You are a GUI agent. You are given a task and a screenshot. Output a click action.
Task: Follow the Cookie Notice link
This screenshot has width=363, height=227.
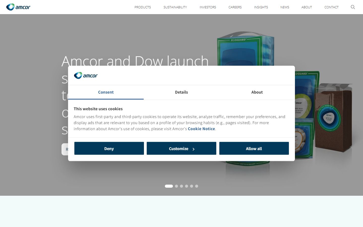[x=201, y=129]
